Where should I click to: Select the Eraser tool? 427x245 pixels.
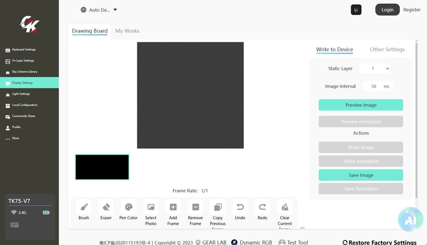[x=106, y=208]
